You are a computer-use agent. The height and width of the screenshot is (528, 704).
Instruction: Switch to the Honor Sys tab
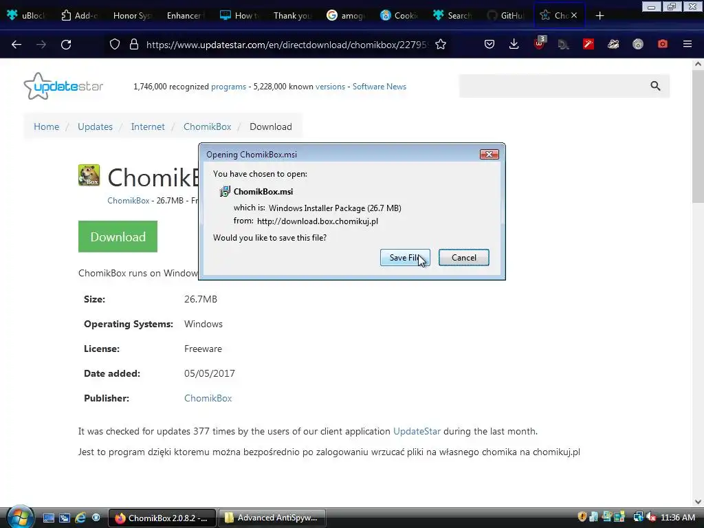[x=132, y=15]
